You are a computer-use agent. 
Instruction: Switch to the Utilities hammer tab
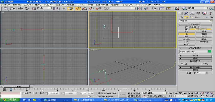210,13
